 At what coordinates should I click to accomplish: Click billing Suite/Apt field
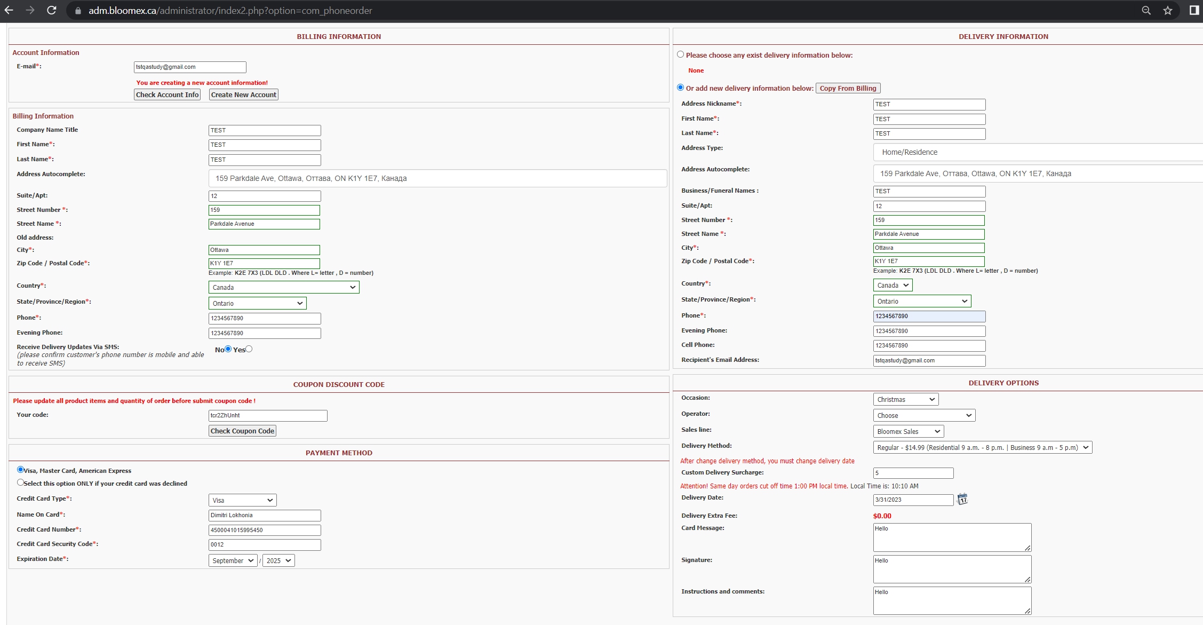[265, 196]
